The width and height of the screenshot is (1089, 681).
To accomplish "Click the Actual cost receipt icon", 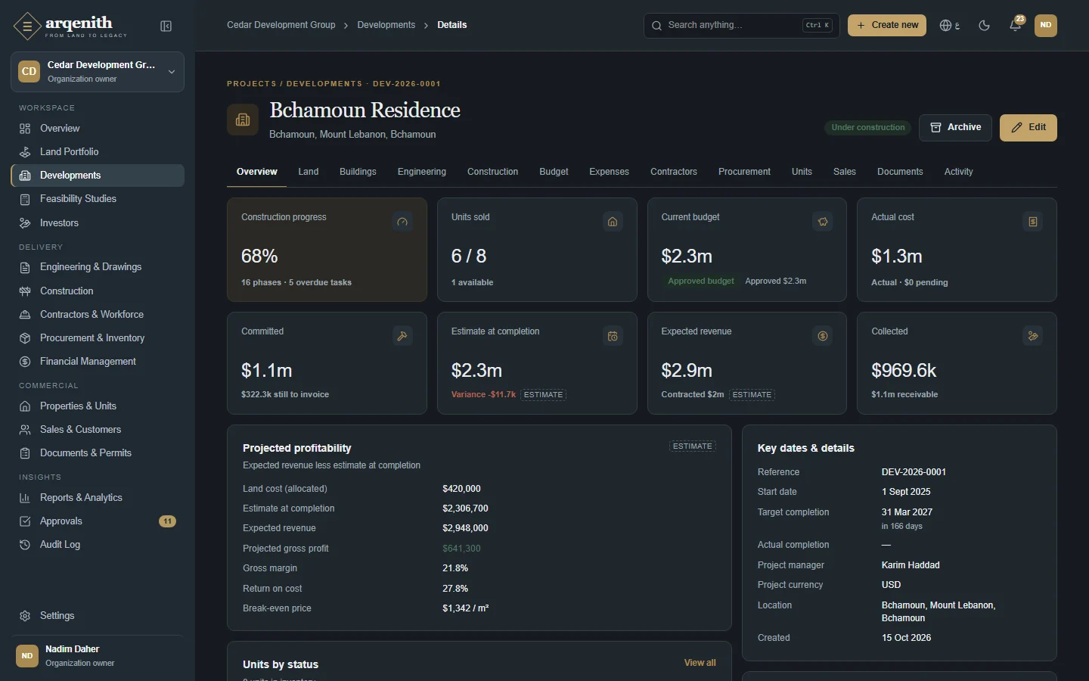I will click(x=1033, y=222).
